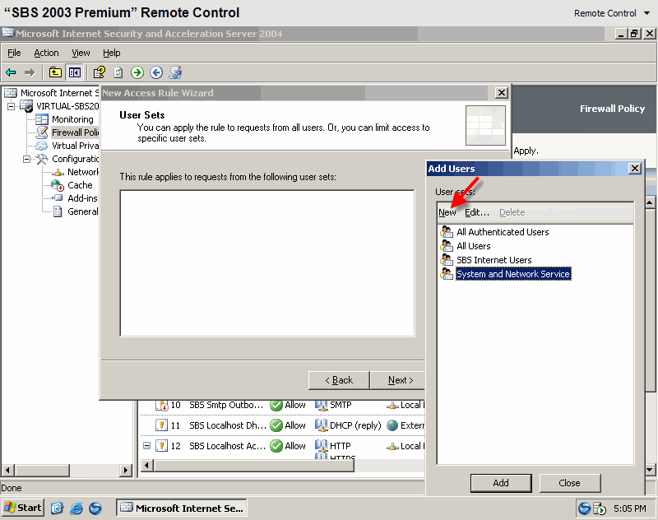Click the Help question-mark toolbar icon

(100, 72)
